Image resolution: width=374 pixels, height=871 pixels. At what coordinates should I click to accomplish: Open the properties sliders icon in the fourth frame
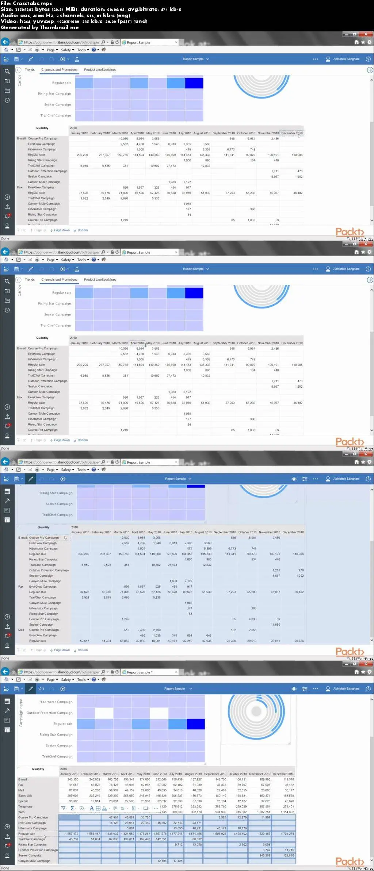(x=305, y=688)
